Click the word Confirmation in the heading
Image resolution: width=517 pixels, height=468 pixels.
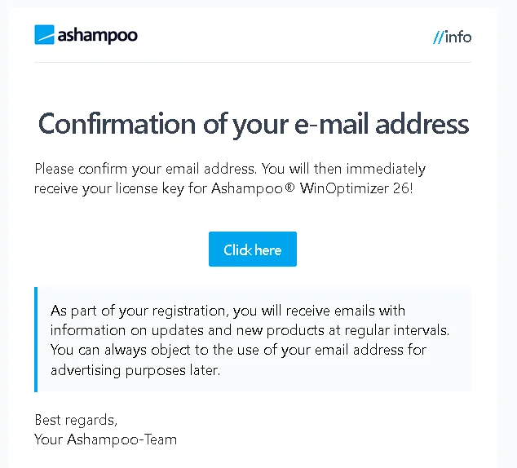(x=117, y=124)
